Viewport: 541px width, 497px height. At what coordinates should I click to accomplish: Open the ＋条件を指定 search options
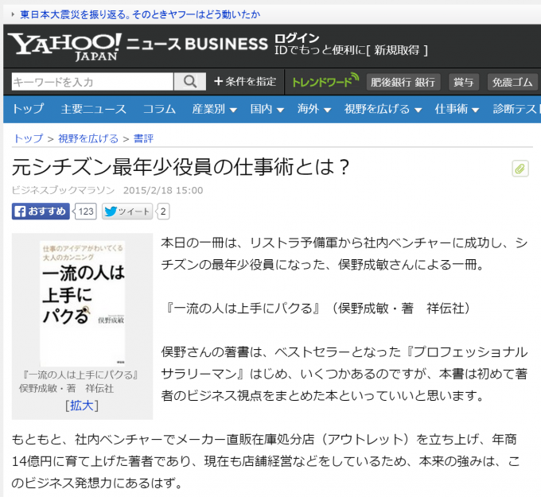tap(245, 82)
